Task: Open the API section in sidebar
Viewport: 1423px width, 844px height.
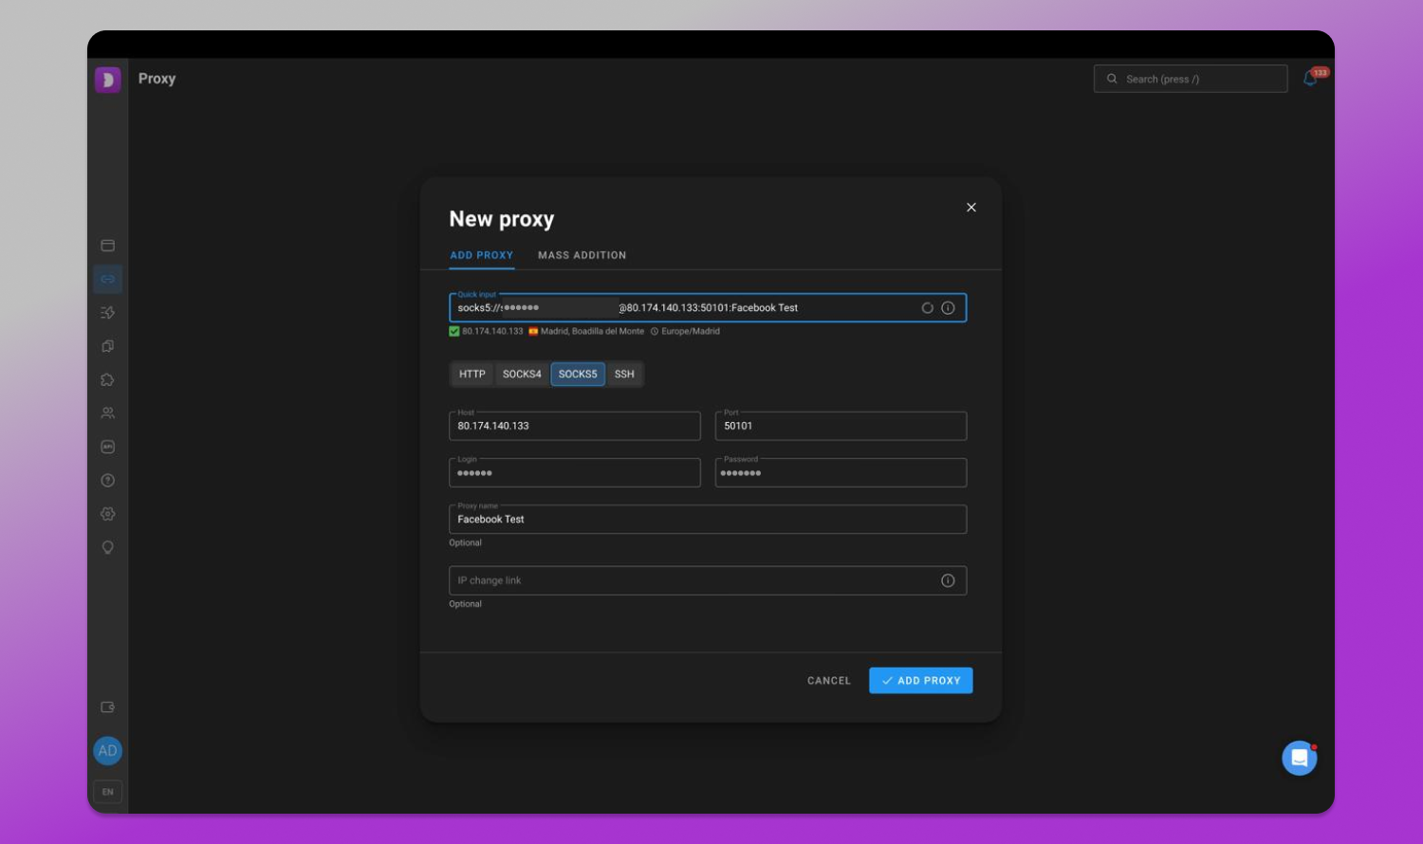Action: [108, 447]
